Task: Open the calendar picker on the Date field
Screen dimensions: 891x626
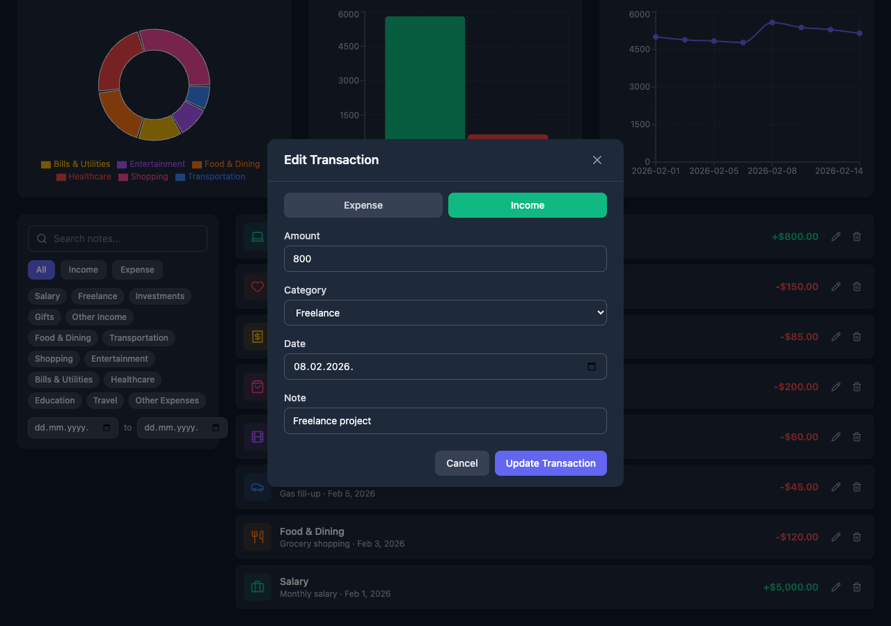Action: 592,367
